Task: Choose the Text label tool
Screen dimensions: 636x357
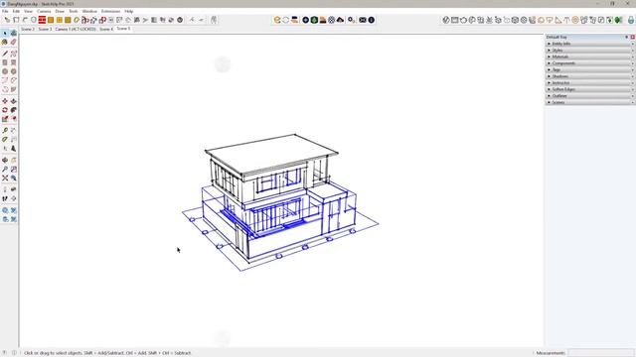Action: point(13,139)
